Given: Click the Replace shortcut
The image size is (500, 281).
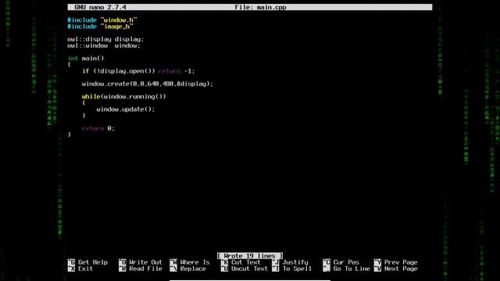Looking at the screenshot, I should click(187, 269).
